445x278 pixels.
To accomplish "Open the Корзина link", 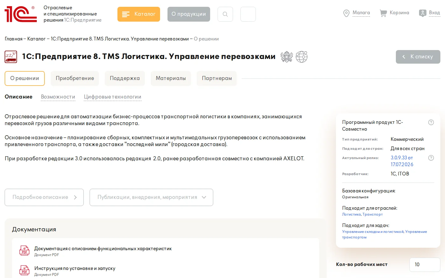I will (x=399, y=13).
